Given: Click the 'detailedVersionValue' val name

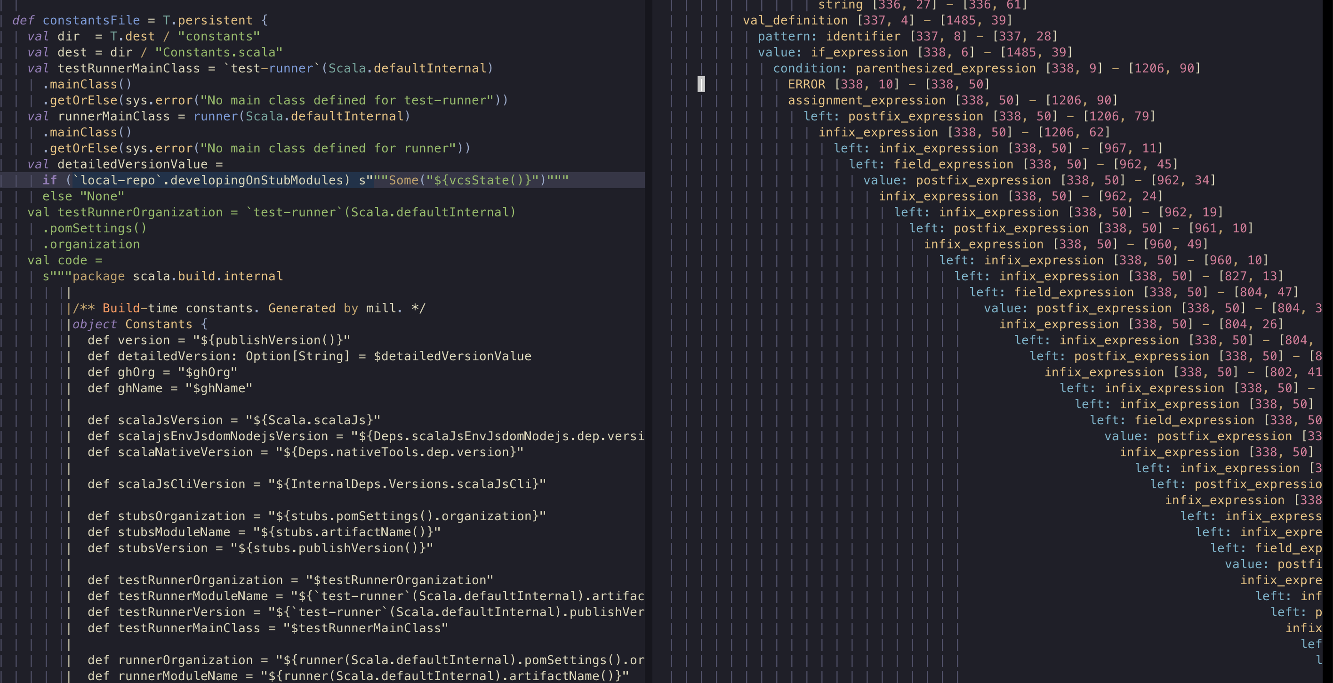Looking at the screenshot, I should point(132,165).
